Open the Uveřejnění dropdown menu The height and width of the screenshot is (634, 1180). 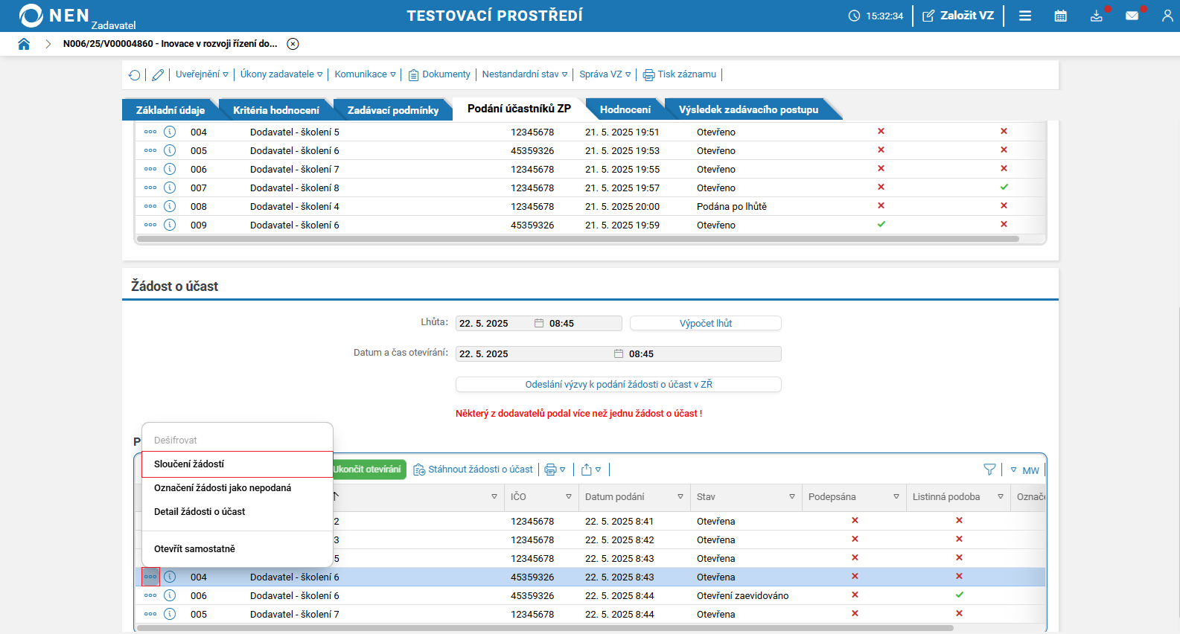coord(202,74)
